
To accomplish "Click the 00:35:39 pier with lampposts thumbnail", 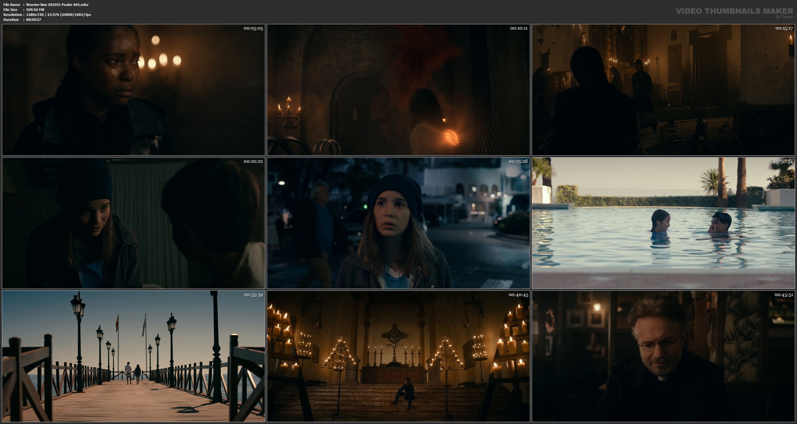I will pyautogui.click(x=133, y=356).
